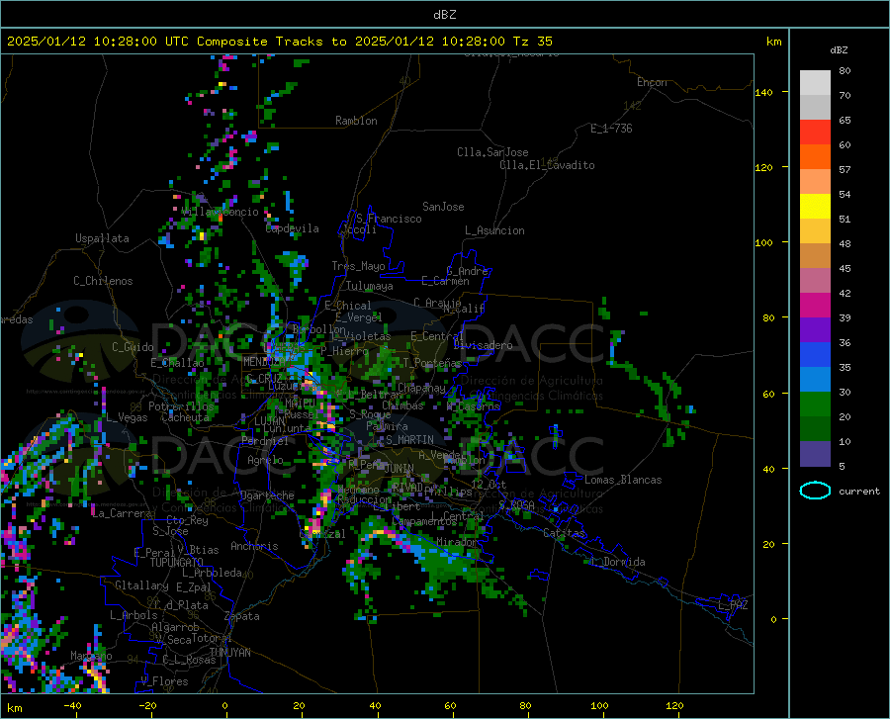Select the 'C_Chilenos' location label
The height and width of the screenshot is (719, 890).
[x=103, y=281]
